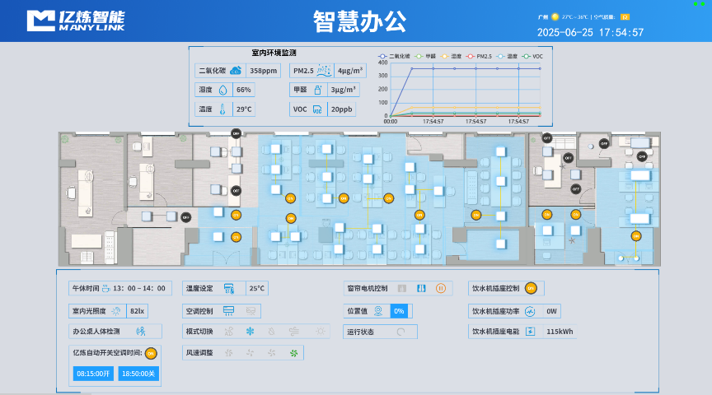Toggle OFF switch in room with round lamp
Viewport: 712px width, 395px height.
coord(603,143)
